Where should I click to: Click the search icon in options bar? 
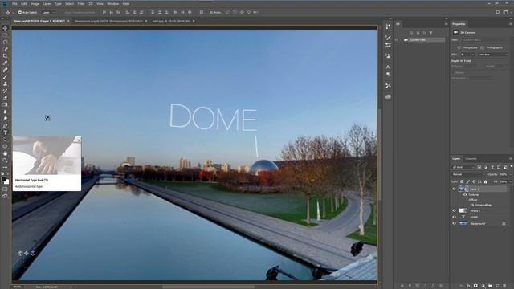(497, 12)
